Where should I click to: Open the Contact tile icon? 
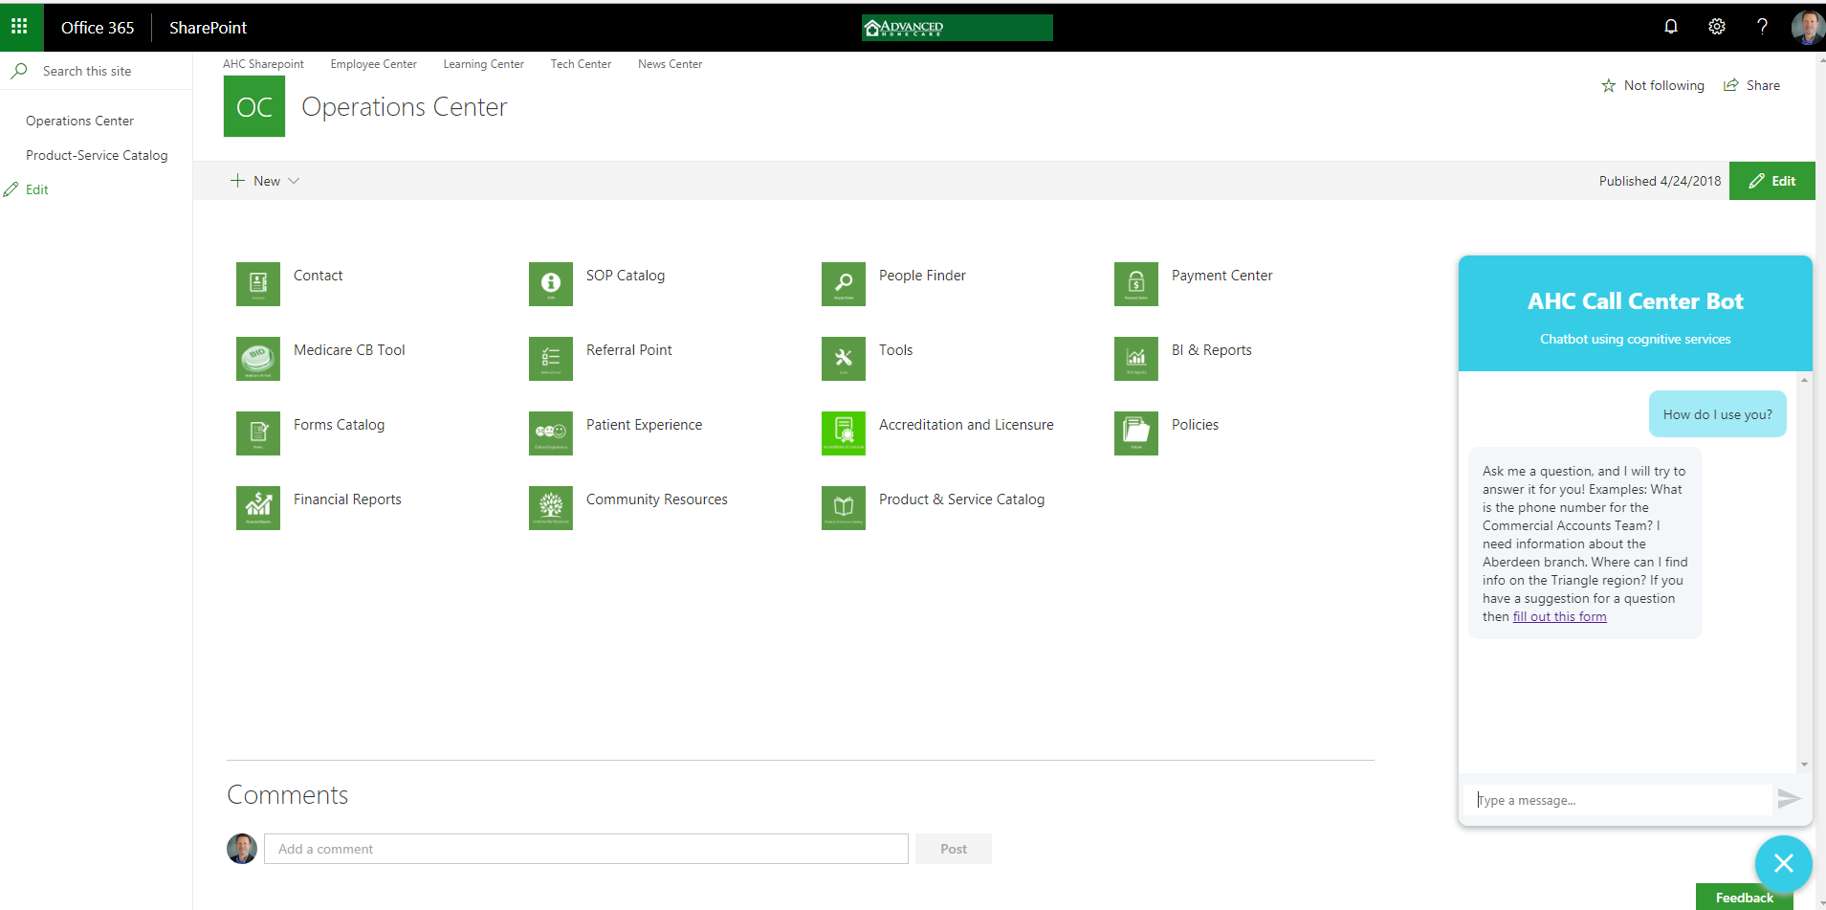(x=257, y=283)
